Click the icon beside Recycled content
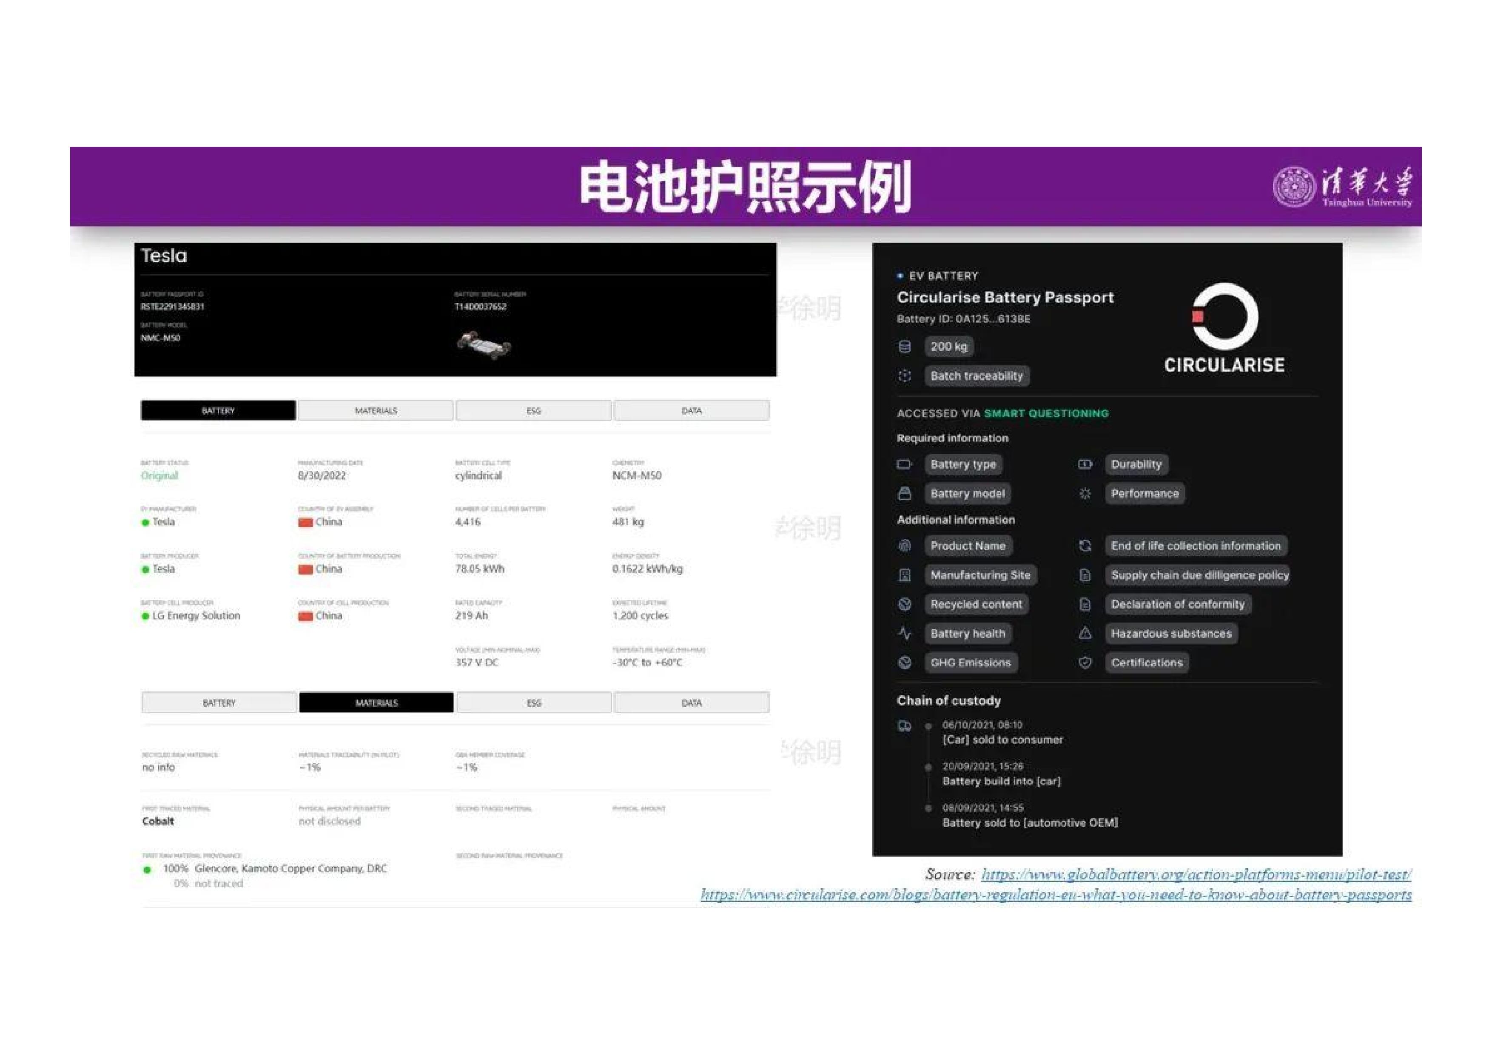The height and width of the screenshot is (1055, 1492). point(904,604)
